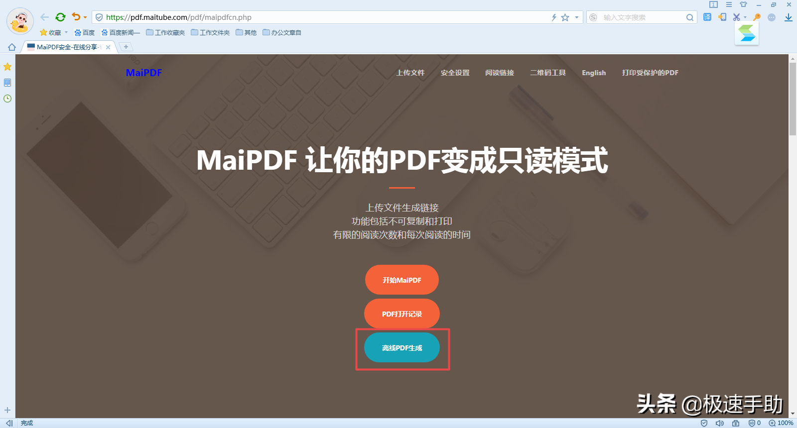Screen dimensions: 797x428
Task: Open the 安全设置 menu item
Action: point(455,73)
